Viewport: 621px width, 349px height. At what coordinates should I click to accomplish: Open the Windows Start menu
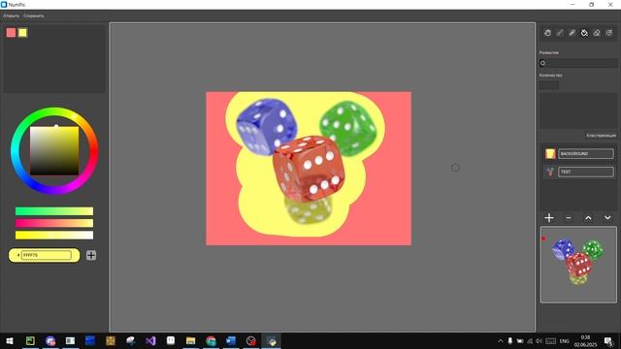click(x=10, y=340)
